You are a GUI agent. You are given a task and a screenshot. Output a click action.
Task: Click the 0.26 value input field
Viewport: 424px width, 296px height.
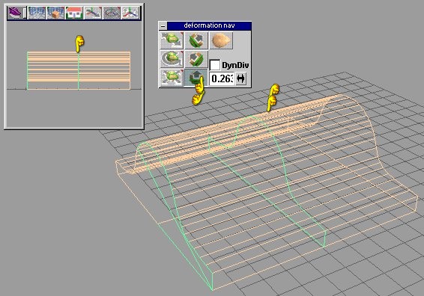click(222, 78)
